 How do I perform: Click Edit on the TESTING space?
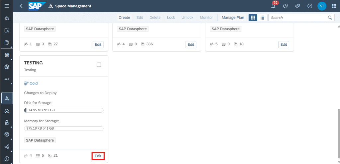coord(98,156)
